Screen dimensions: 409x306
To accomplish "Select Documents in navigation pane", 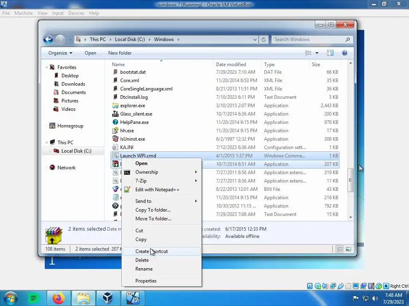I will [x=73, y=92].
